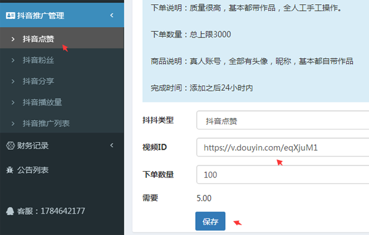Click the QQ penguin icon by 客服
The width and height of the screenshot is (369, 235).
[x=10, y=211]
